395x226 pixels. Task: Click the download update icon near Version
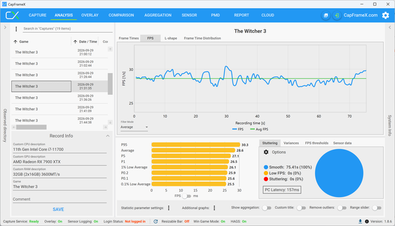point(360,222)
